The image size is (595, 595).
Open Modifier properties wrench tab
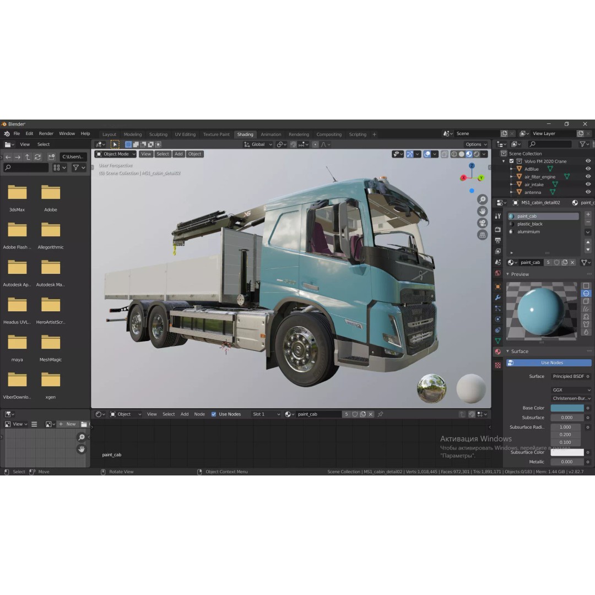coord(498,297)
